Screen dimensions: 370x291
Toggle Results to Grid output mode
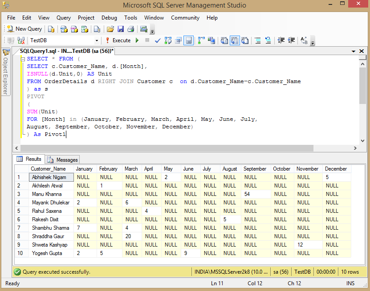234,40
